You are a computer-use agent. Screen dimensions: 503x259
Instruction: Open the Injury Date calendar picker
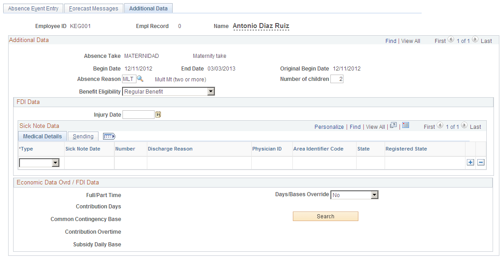(158, 114)
